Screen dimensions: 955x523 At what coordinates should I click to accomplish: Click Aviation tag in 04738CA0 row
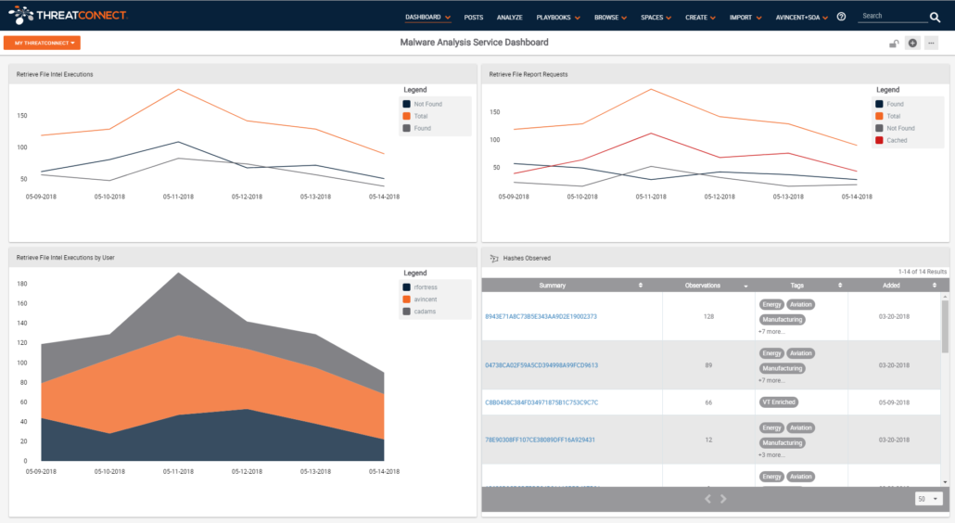coord(800,353)
